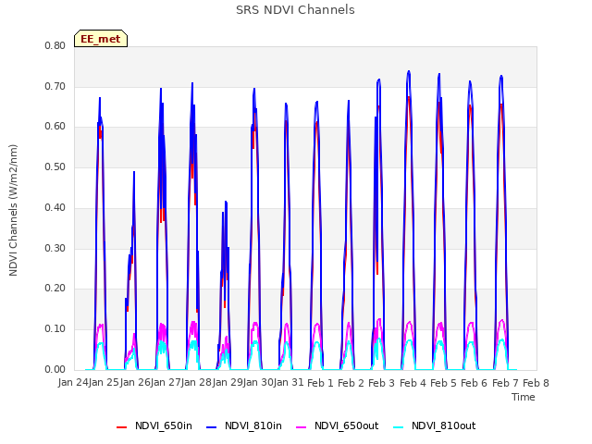592x444 pixels.
Task: Click the low blue peak on Jan 29
Action: coord(226,202)
